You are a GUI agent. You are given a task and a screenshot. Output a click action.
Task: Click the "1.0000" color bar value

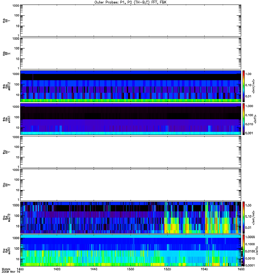250,237
